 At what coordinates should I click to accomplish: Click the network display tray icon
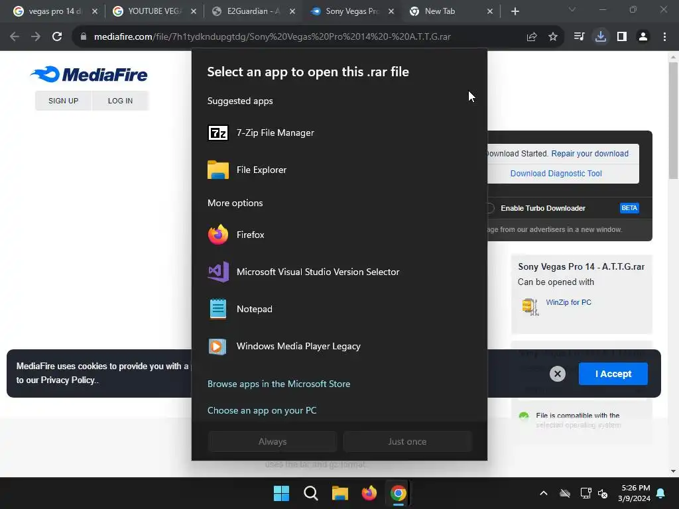click(x=586, y=493)
